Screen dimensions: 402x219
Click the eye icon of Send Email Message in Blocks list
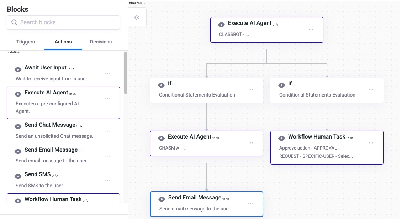click(18, 151)
